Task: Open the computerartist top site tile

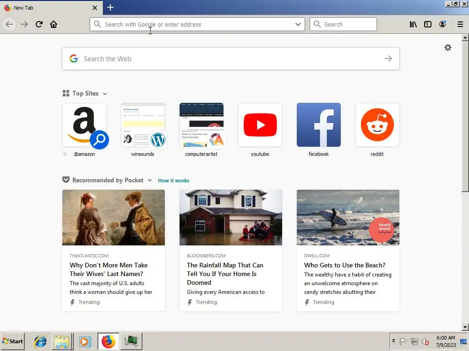Action: [x=202, y=125]
